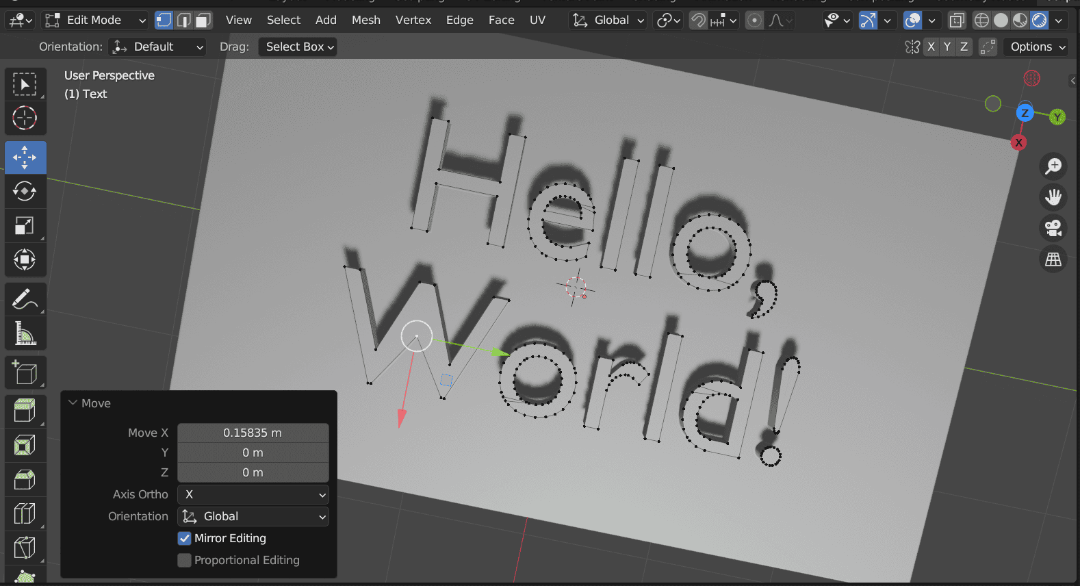Click the Move Z value field

253,472
